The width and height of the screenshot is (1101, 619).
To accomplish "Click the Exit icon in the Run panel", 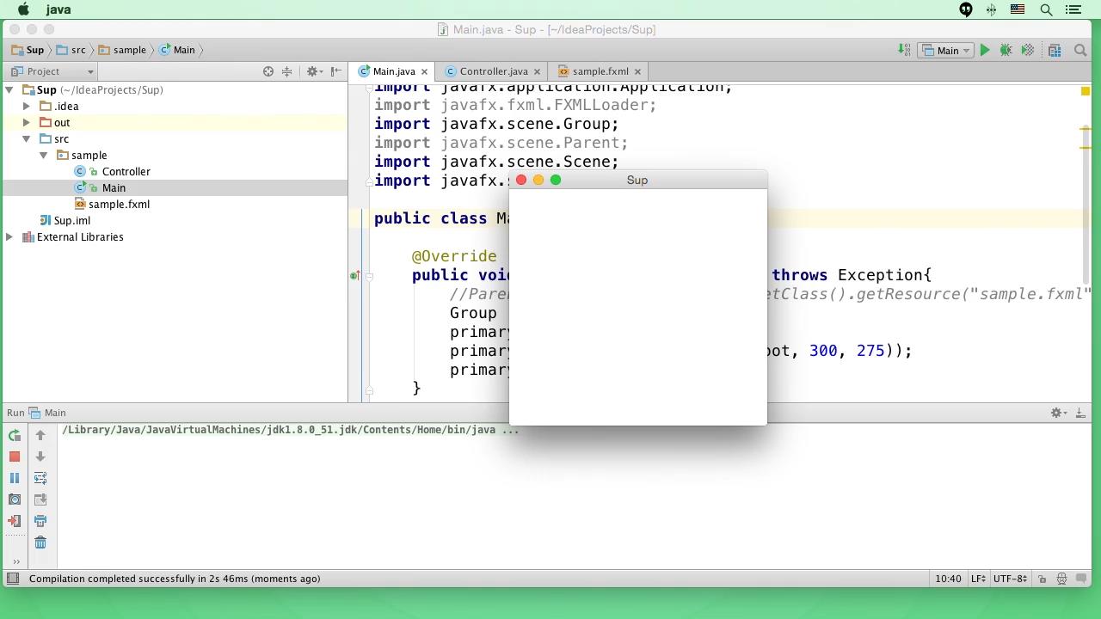I will tap(15, 521).
